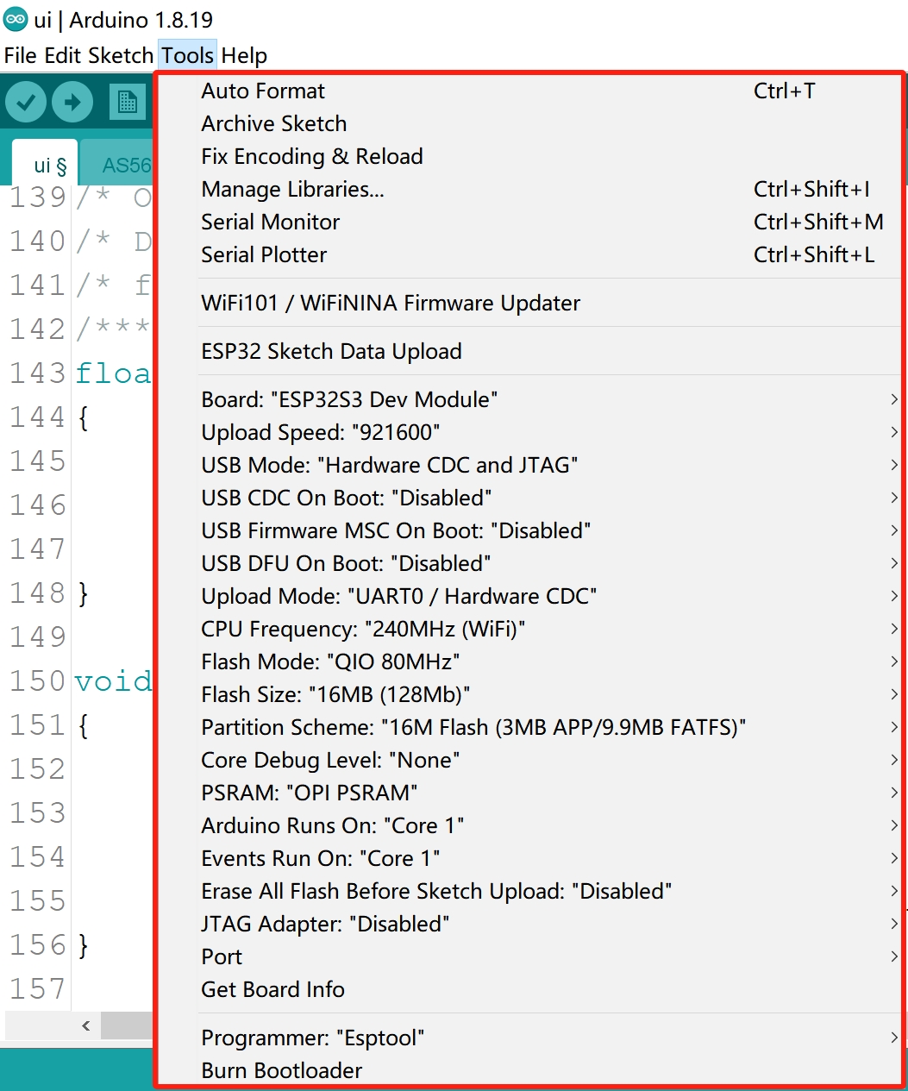Viewport: 908px width, 1091px height.
Task: Select Auto Format menu entry
Action: click(529, 91)
